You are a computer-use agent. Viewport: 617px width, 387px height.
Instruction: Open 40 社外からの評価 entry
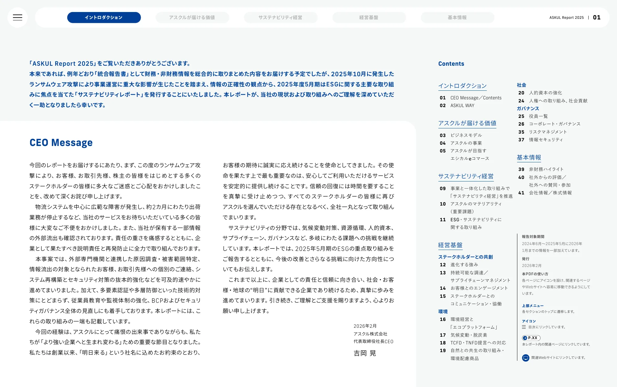[545, 181]
